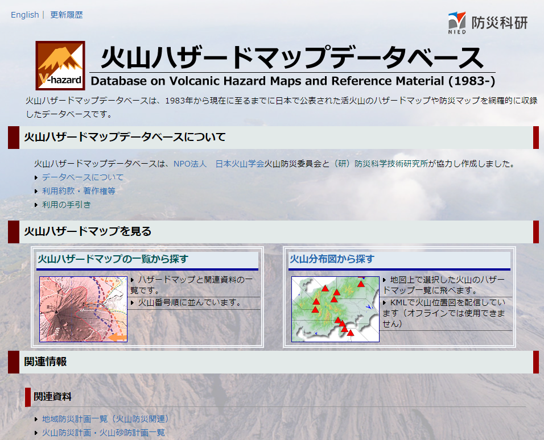Open 火山防災計画・火山砂防計画一覧 link

pos(104,433)
